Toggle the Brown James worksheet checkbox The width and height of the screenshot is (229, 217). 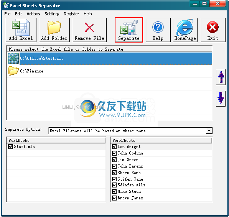114,198
